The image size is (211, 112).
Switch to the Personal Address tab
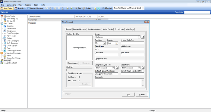80,29
